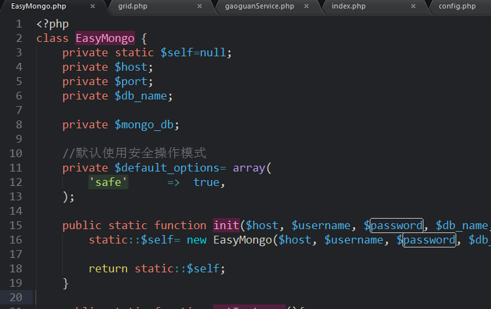Click the $port property declaration

130,82
